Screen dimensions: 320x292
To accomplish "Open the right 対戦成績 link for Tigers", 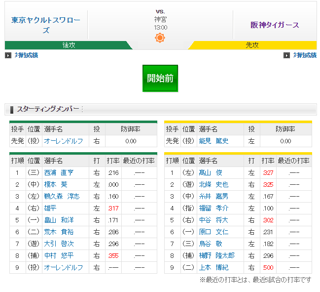I will (x=305, y=55).
